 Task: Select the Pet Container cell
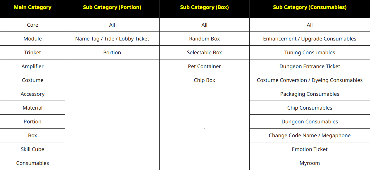tap(204, 66)
